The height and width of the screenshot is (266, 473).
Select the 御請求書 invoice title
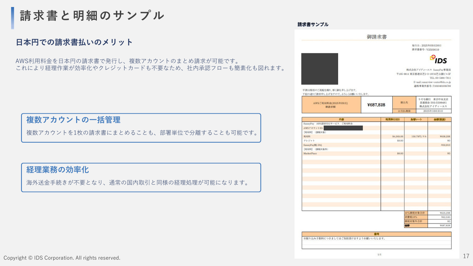coord(376,36)
